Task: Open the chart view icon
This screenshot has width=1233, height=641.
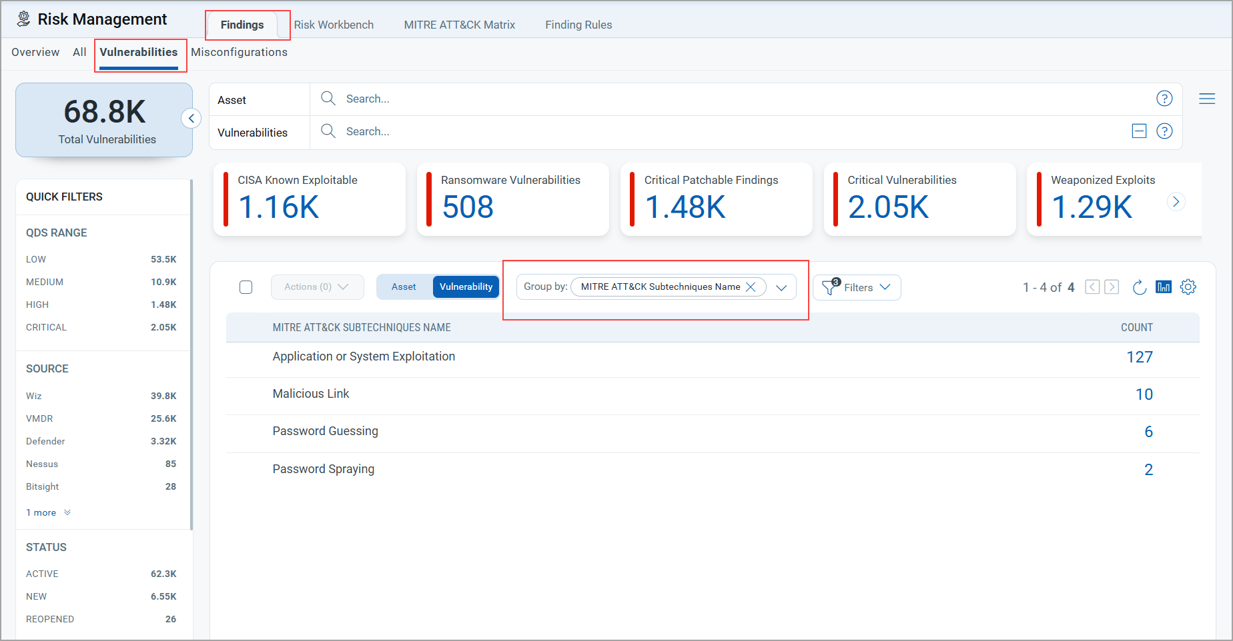Action: click(x=1164, y=287)
